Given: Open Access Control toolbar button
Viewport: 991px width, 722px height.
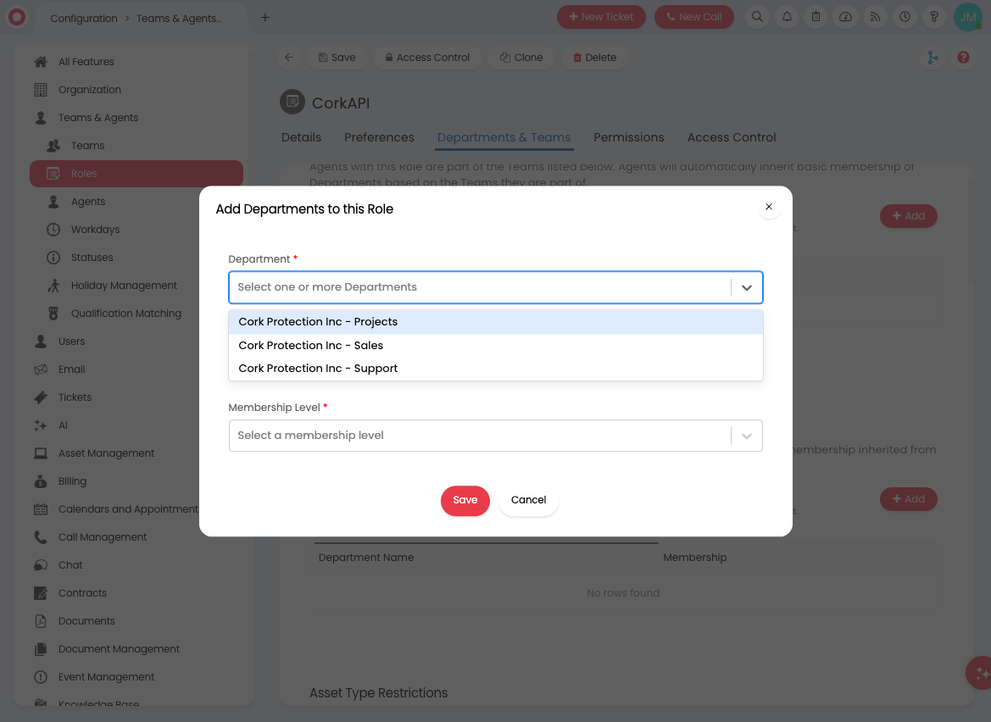Looking at the screenshot, I should click(427, 58).
